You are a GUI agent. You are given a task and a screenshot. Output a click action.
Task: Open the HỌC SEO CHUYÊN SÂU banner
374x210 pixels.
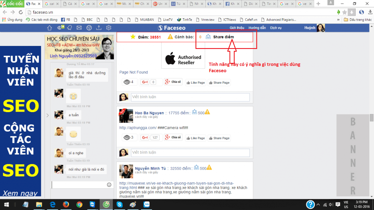79,47
